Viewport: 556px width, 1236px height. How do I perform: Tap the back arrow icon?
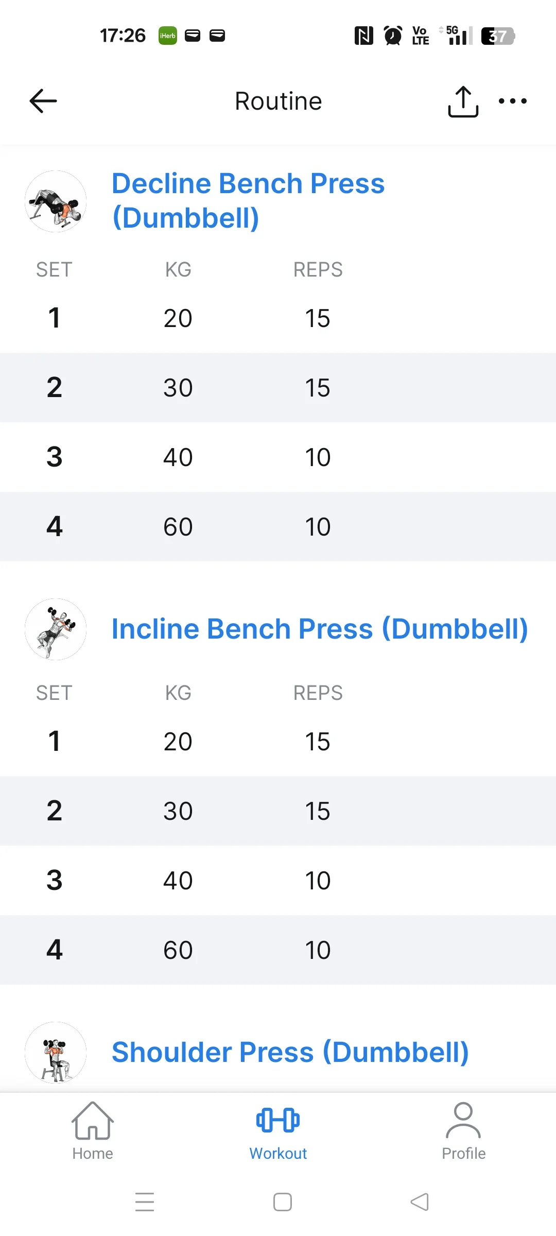43,101
